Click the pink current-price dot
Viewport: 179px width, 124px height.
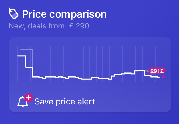coord(163,77)
